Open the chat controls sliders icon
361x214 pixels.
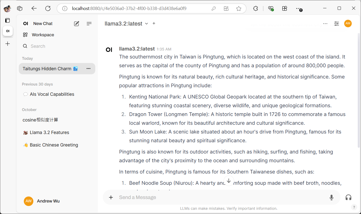click(336, 23)
